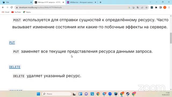Open the dark monitor app on taskbar
Screen dimensions: 172x97
pos(116,94)
